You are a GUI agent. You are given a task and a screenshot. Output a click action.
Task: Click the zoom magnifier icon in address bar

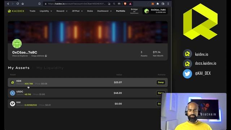[114, 4]
